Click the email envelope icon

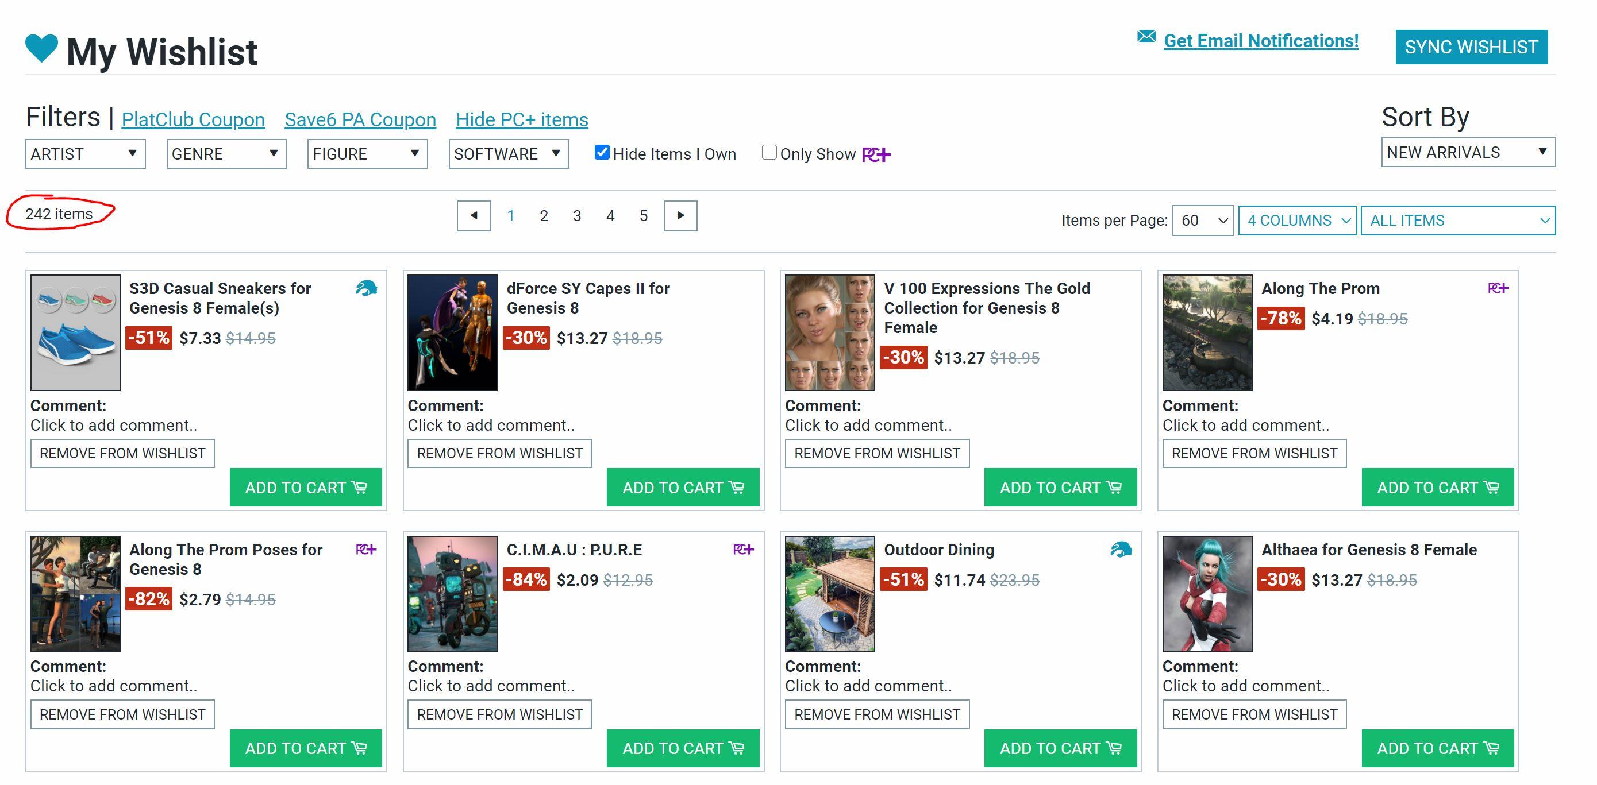click(1146, 37)
